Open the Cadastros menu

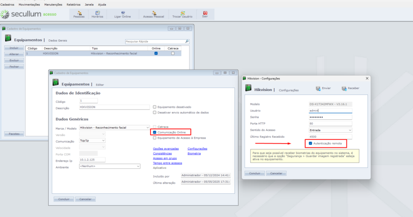(x=8, y=5)
